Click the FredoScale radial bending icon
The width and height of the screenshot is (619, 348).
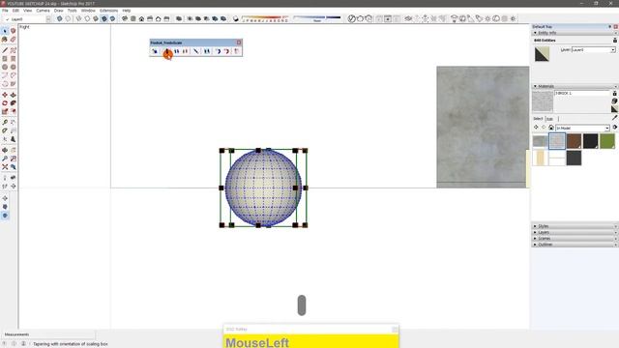[218, 51]
